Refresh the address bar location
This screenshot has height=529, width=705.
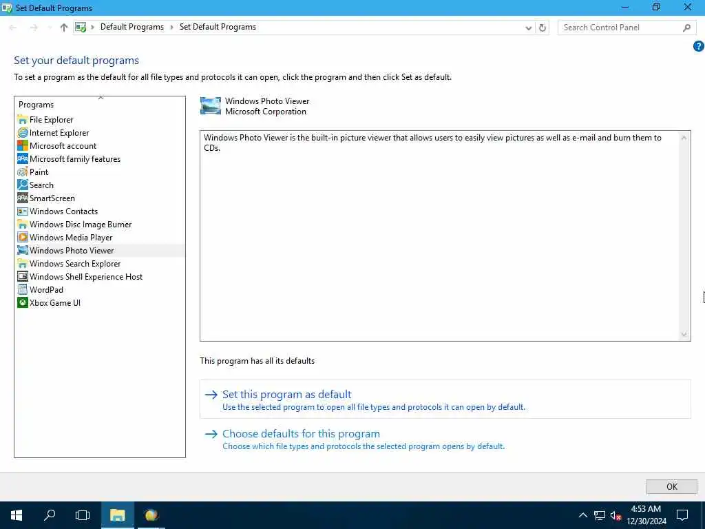click(x=543, y=28)
